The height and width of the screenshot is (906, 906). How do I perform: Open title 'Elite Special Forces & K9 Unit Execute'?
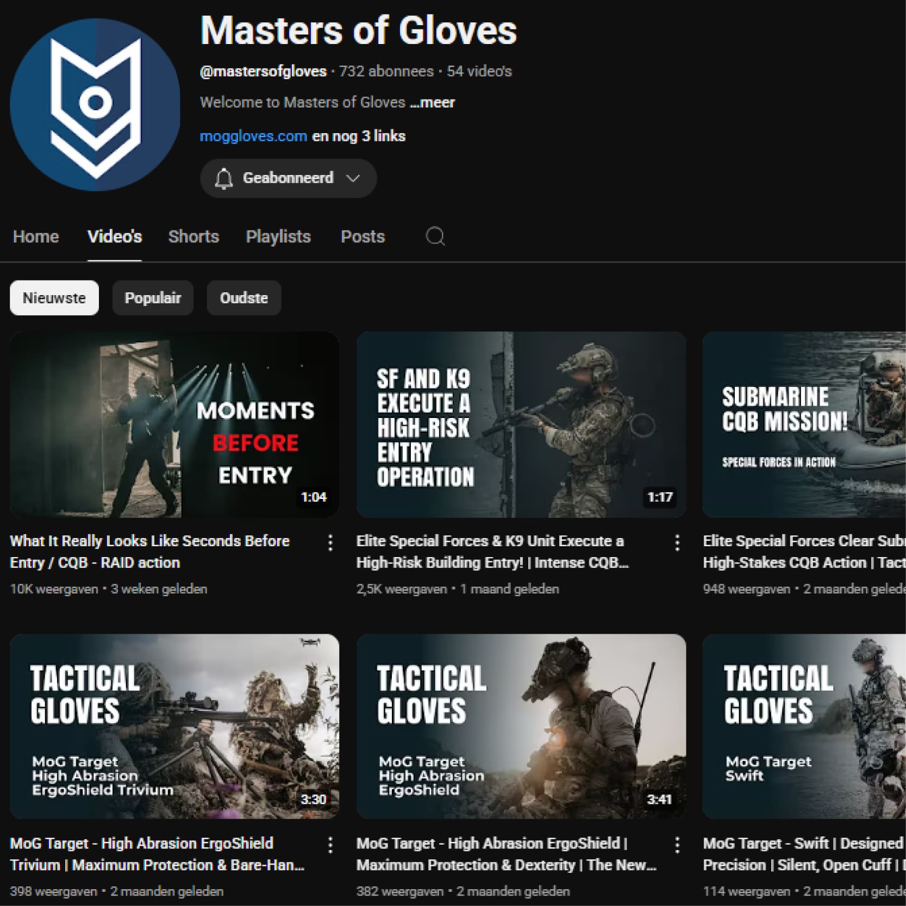point(492,552)
